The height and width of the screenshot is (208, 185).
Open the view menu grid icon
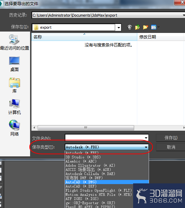click(154, 27)
